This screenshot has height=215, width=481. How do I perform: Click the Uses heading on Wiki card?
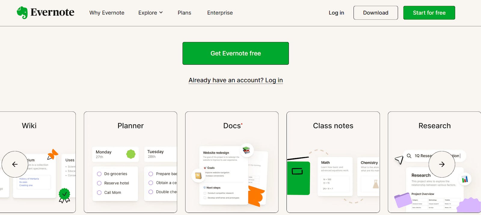click(x=70, y=160)
